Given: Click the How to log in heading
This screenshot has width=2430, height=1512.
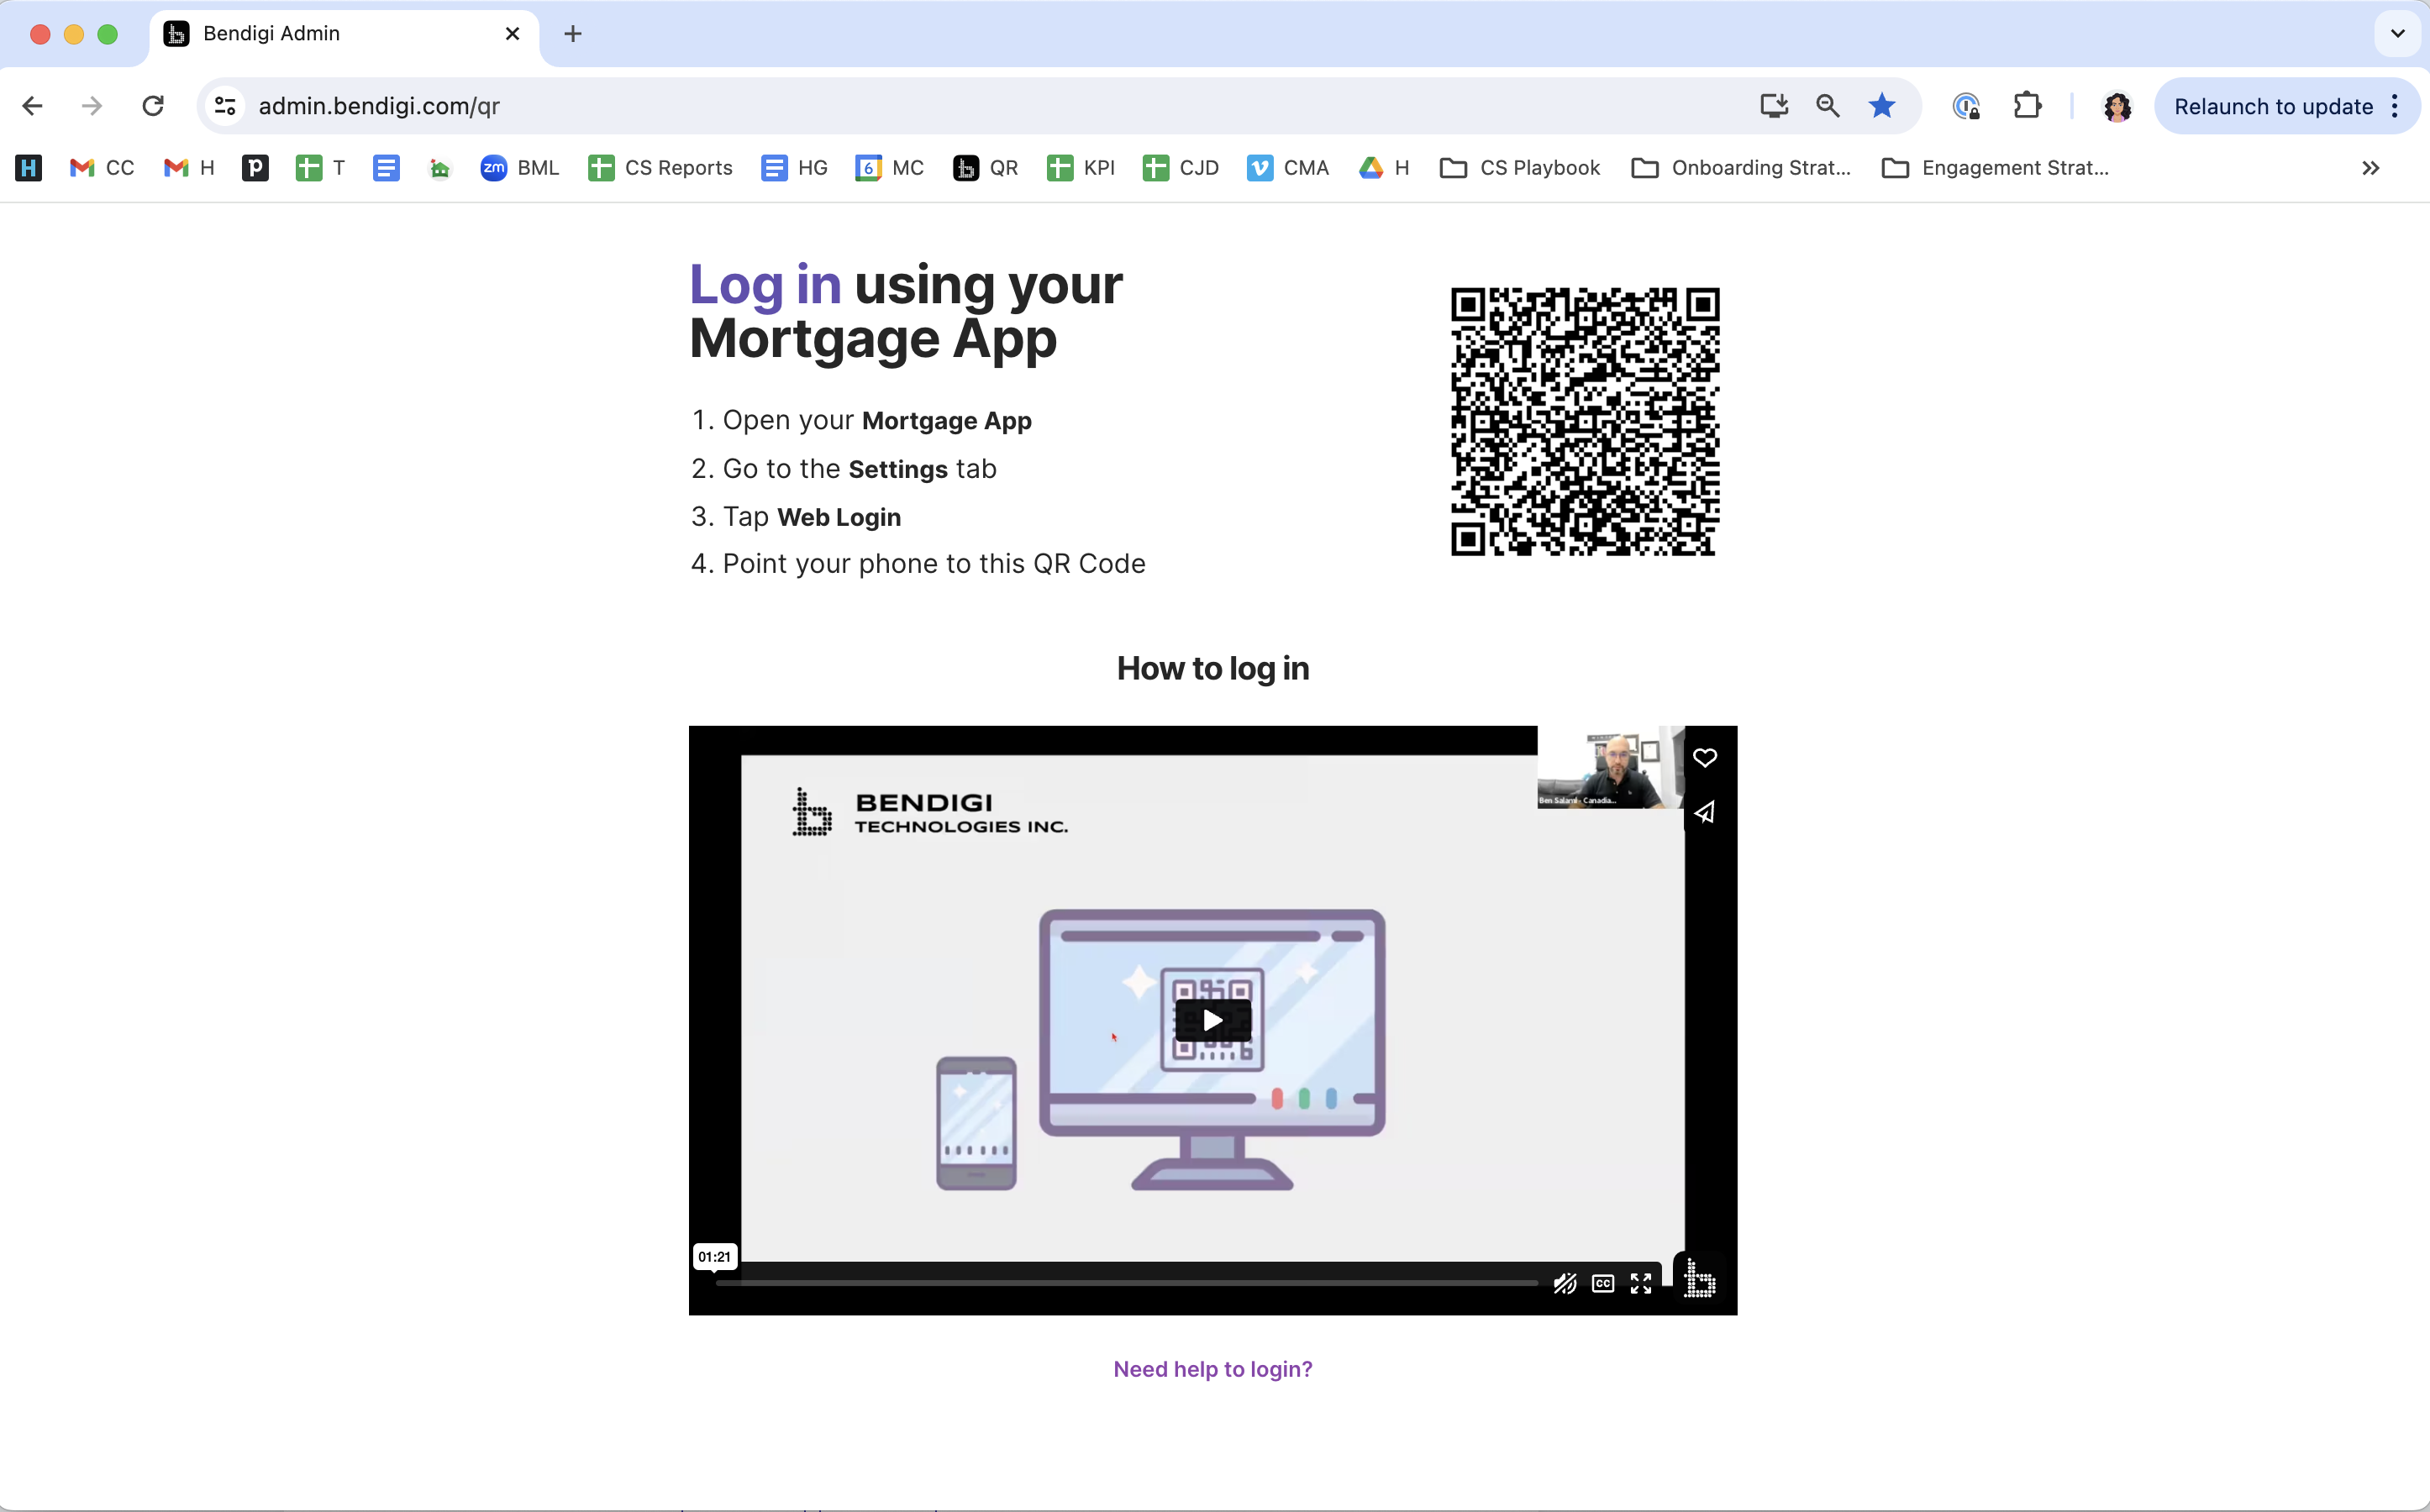Looking at the screenshot, I should (1213, 668).
